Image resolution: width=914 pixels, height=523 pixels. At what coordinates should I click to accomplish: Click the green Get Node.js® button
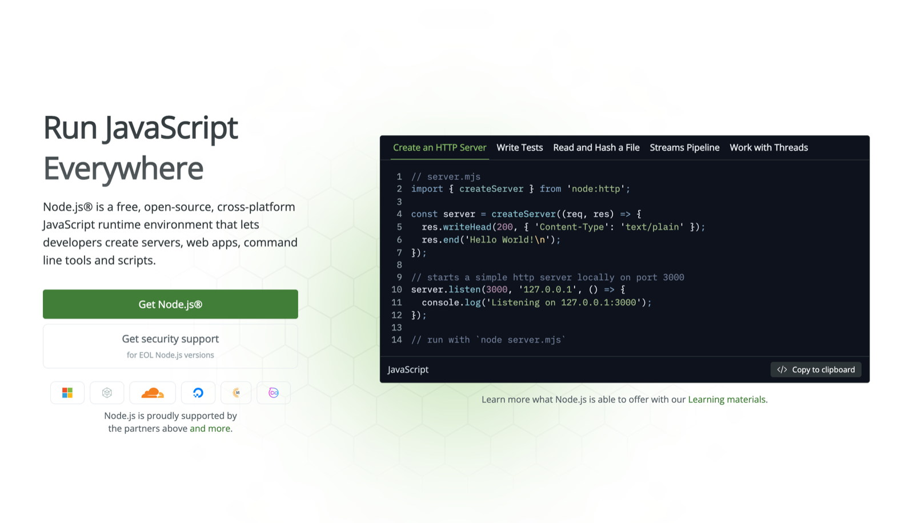pyautogui.click(x=170, y=304)
